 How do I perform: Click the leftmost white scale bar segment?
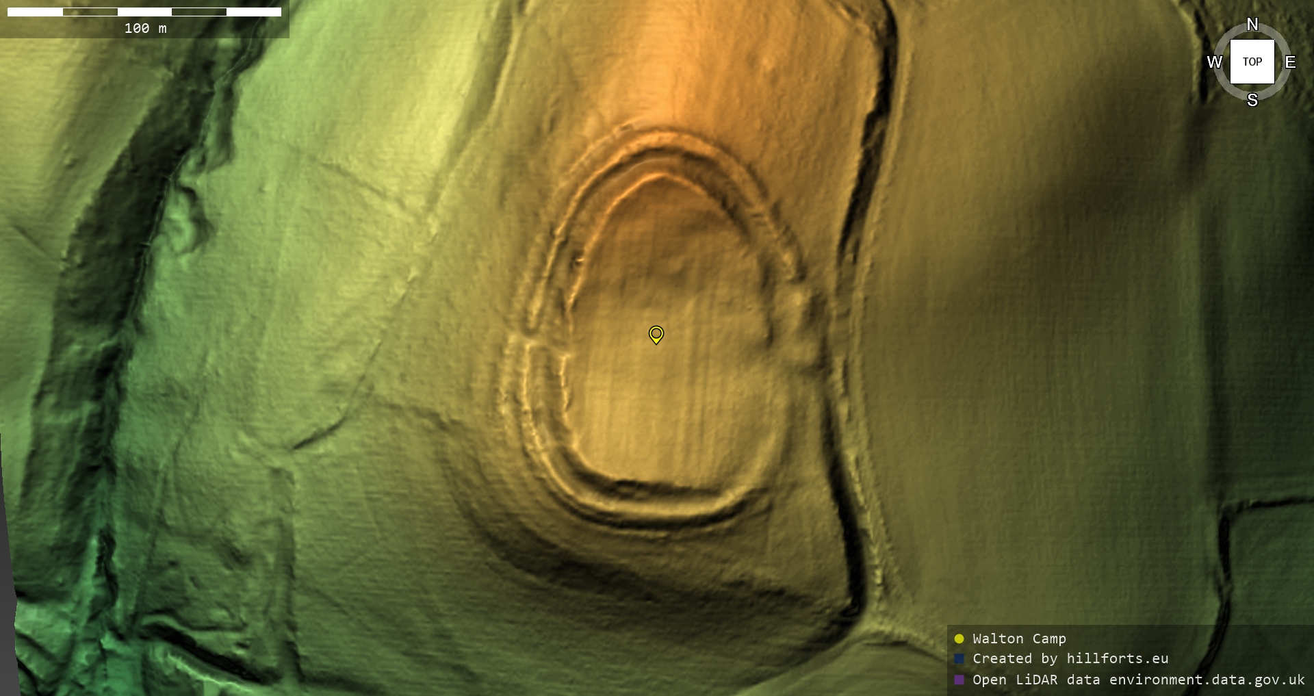click(x=35, y=12)
